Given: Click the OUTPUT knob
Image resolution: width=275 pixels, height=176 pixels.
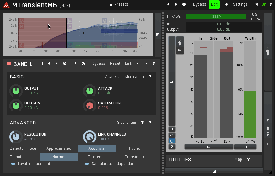Looking at the screenshot, I should pyautogui.click(x=16, y=91).
